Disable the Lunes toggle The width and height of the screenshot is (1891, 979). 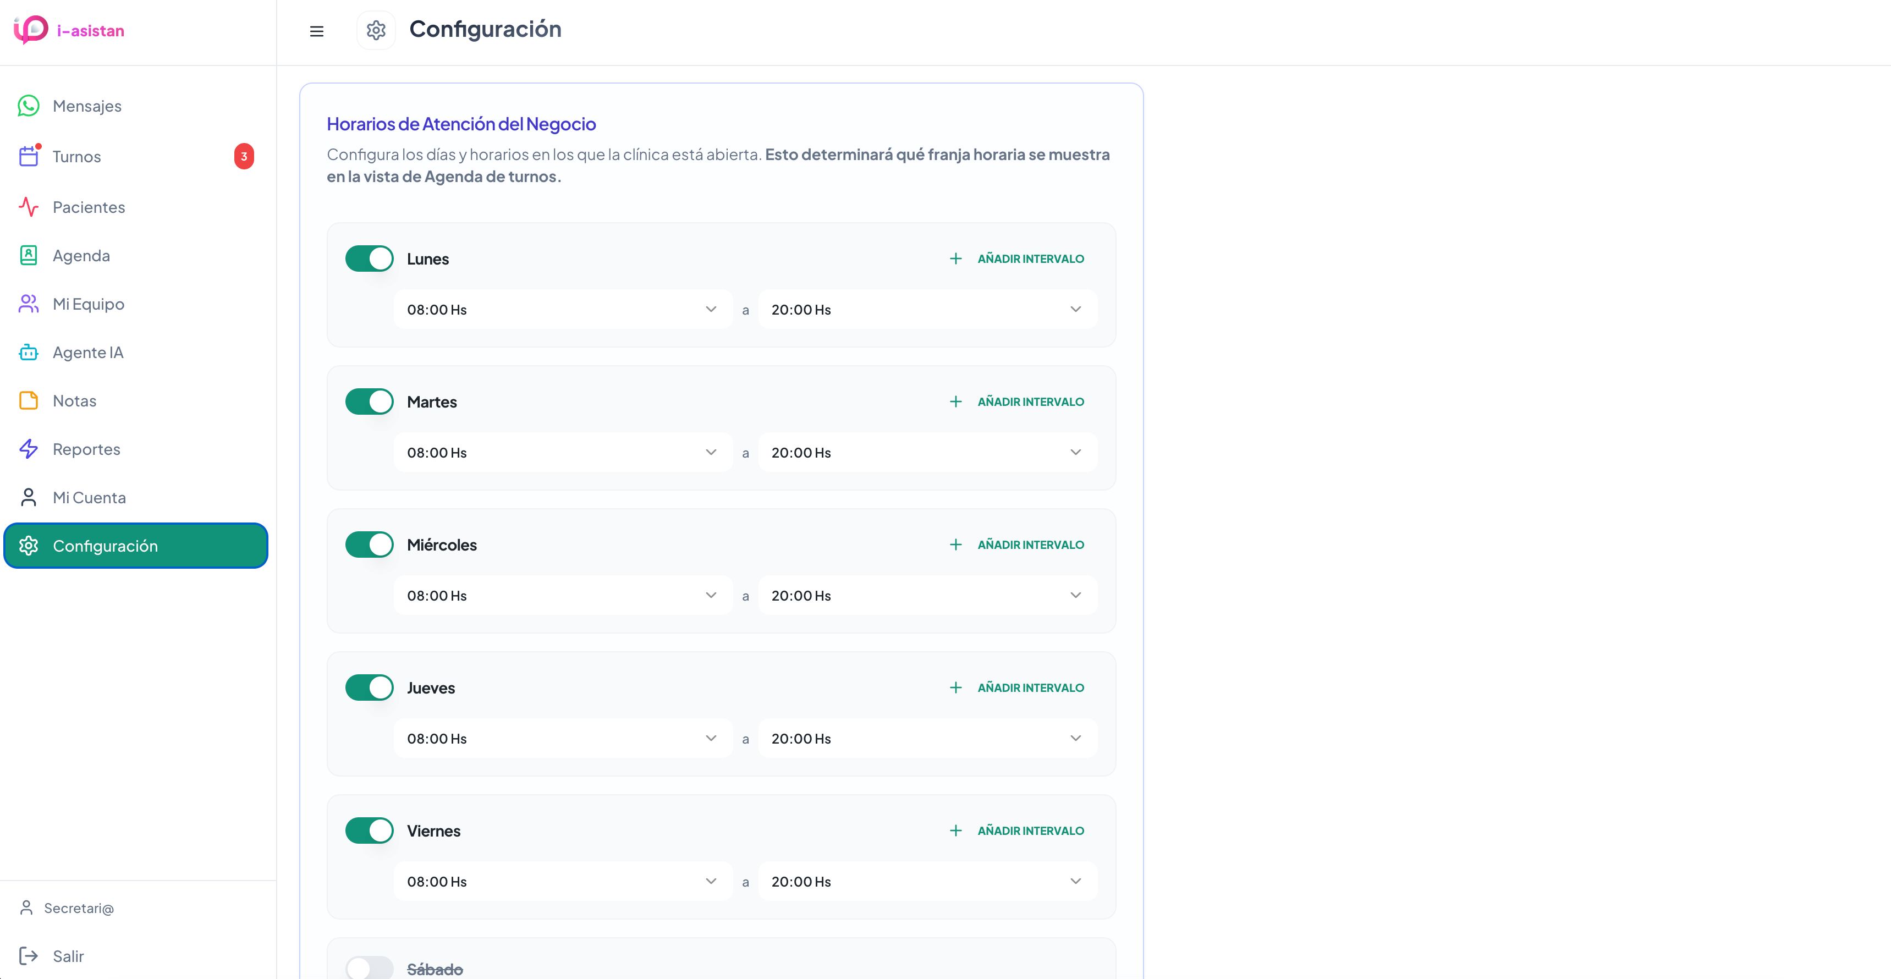coord(369,258)
